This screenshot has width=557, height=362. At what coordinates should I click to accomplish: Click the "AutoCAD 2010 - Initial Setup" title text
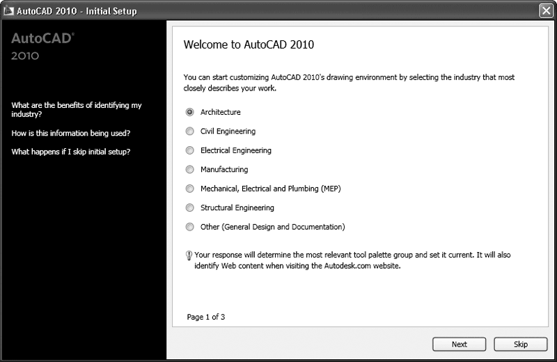[x=78, y=11]
